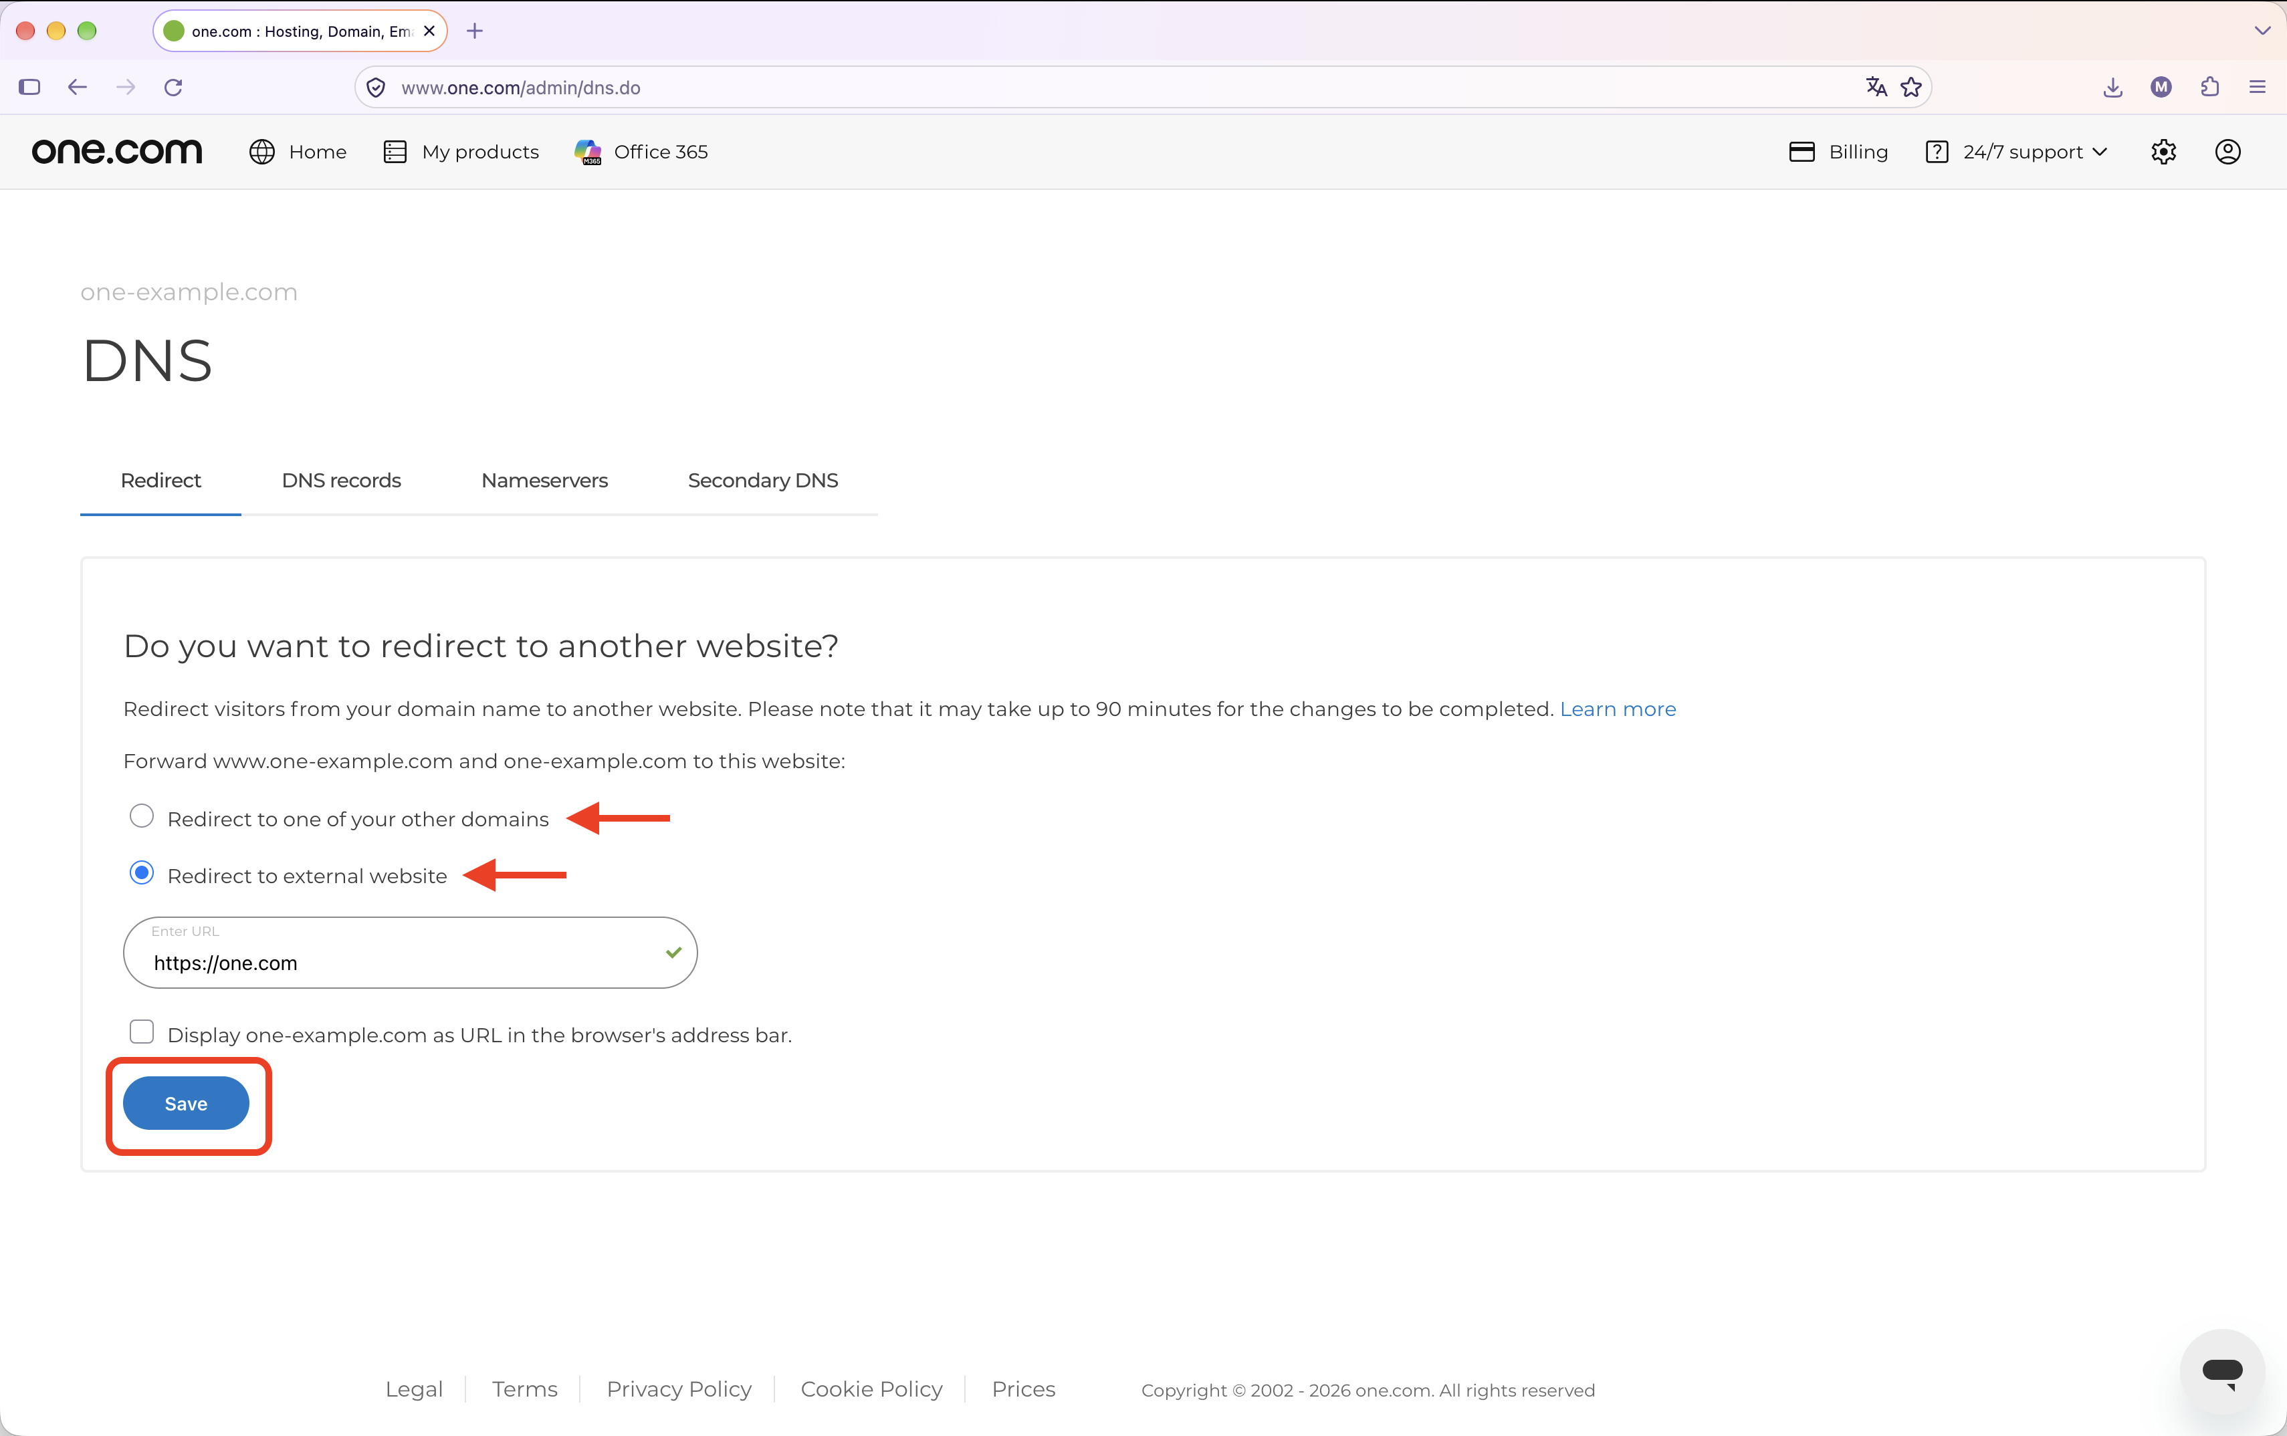Image resolution: width=2287 pixels, height=1436 pixels.
Task: Reload the page
Action: pos(173,88)
